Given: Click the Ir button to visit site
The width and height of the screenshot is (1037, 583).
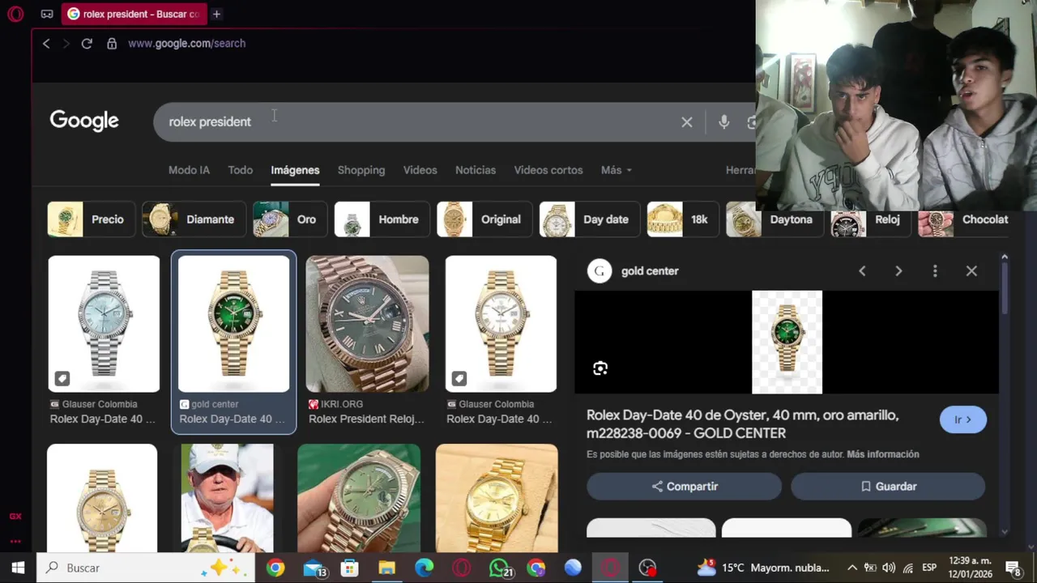Looking at the screenshot, I should point(963,419).
